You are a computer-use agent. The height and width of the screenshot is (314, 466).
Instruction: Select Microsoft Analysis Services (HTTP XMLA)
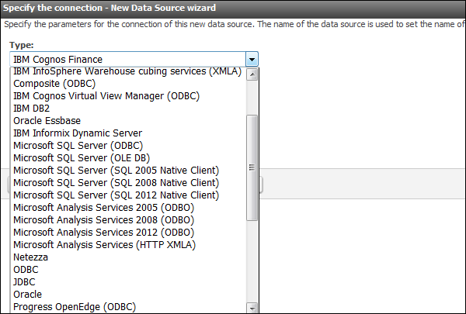coord(104,245)
